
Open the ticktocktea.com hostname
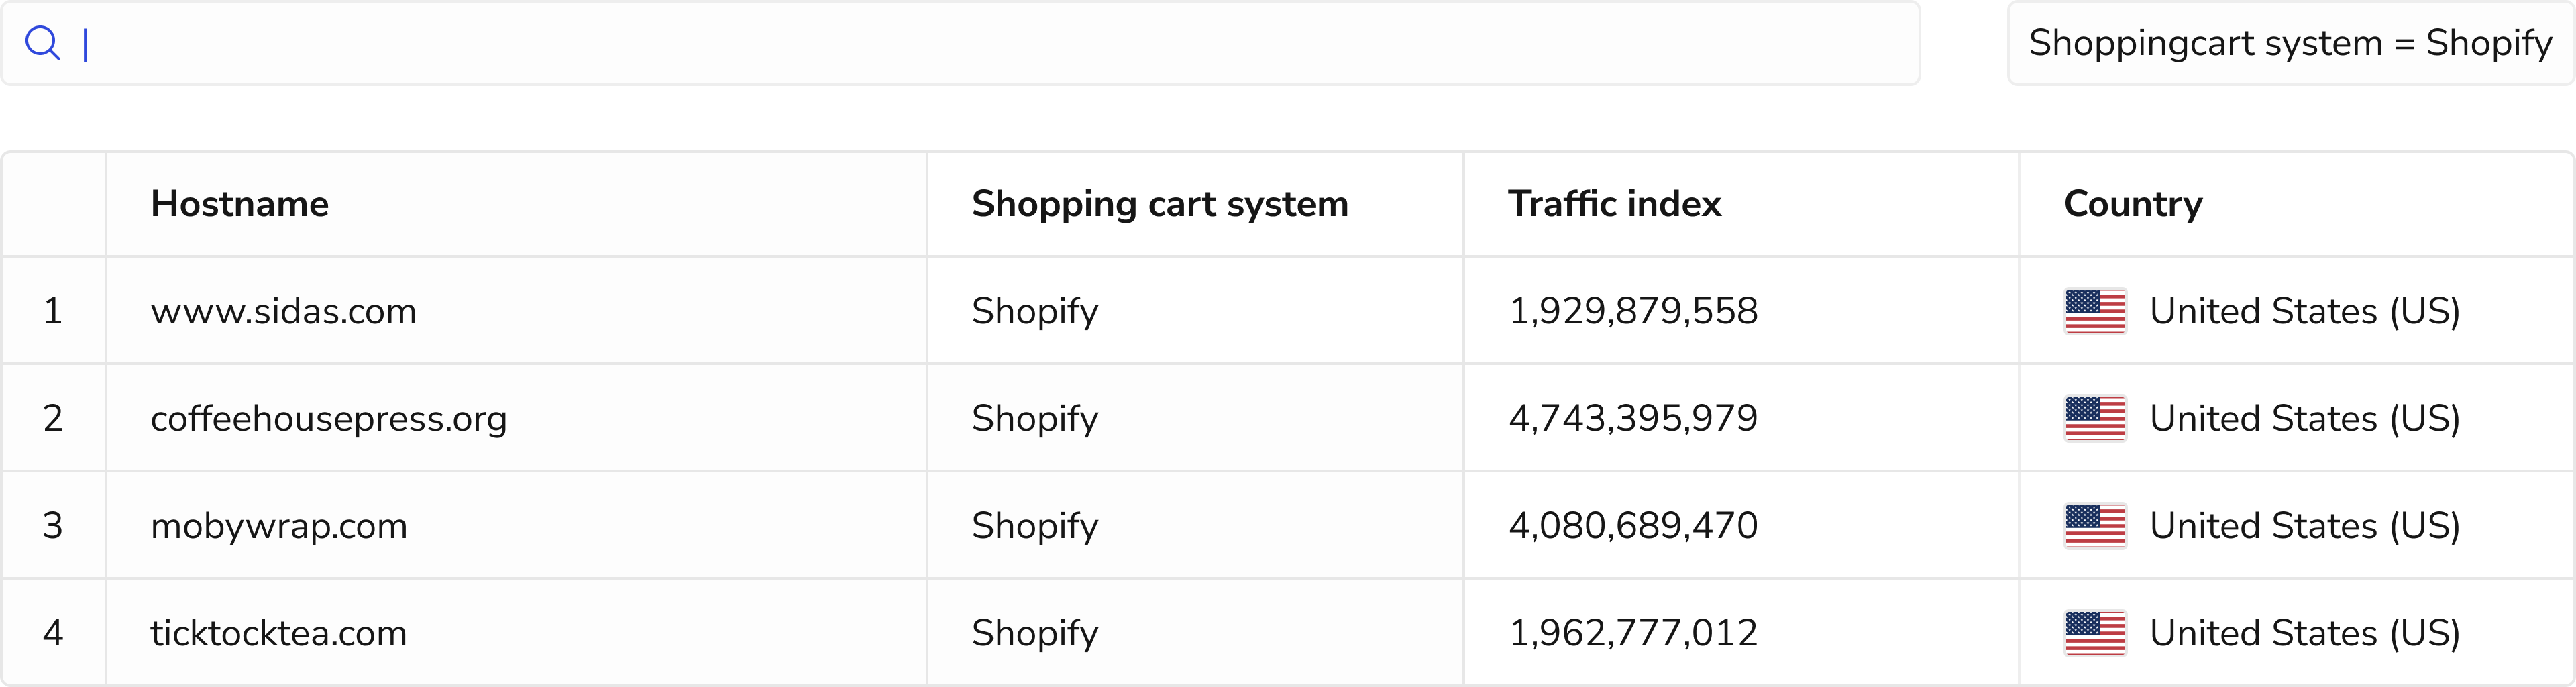tap(279, 633)
